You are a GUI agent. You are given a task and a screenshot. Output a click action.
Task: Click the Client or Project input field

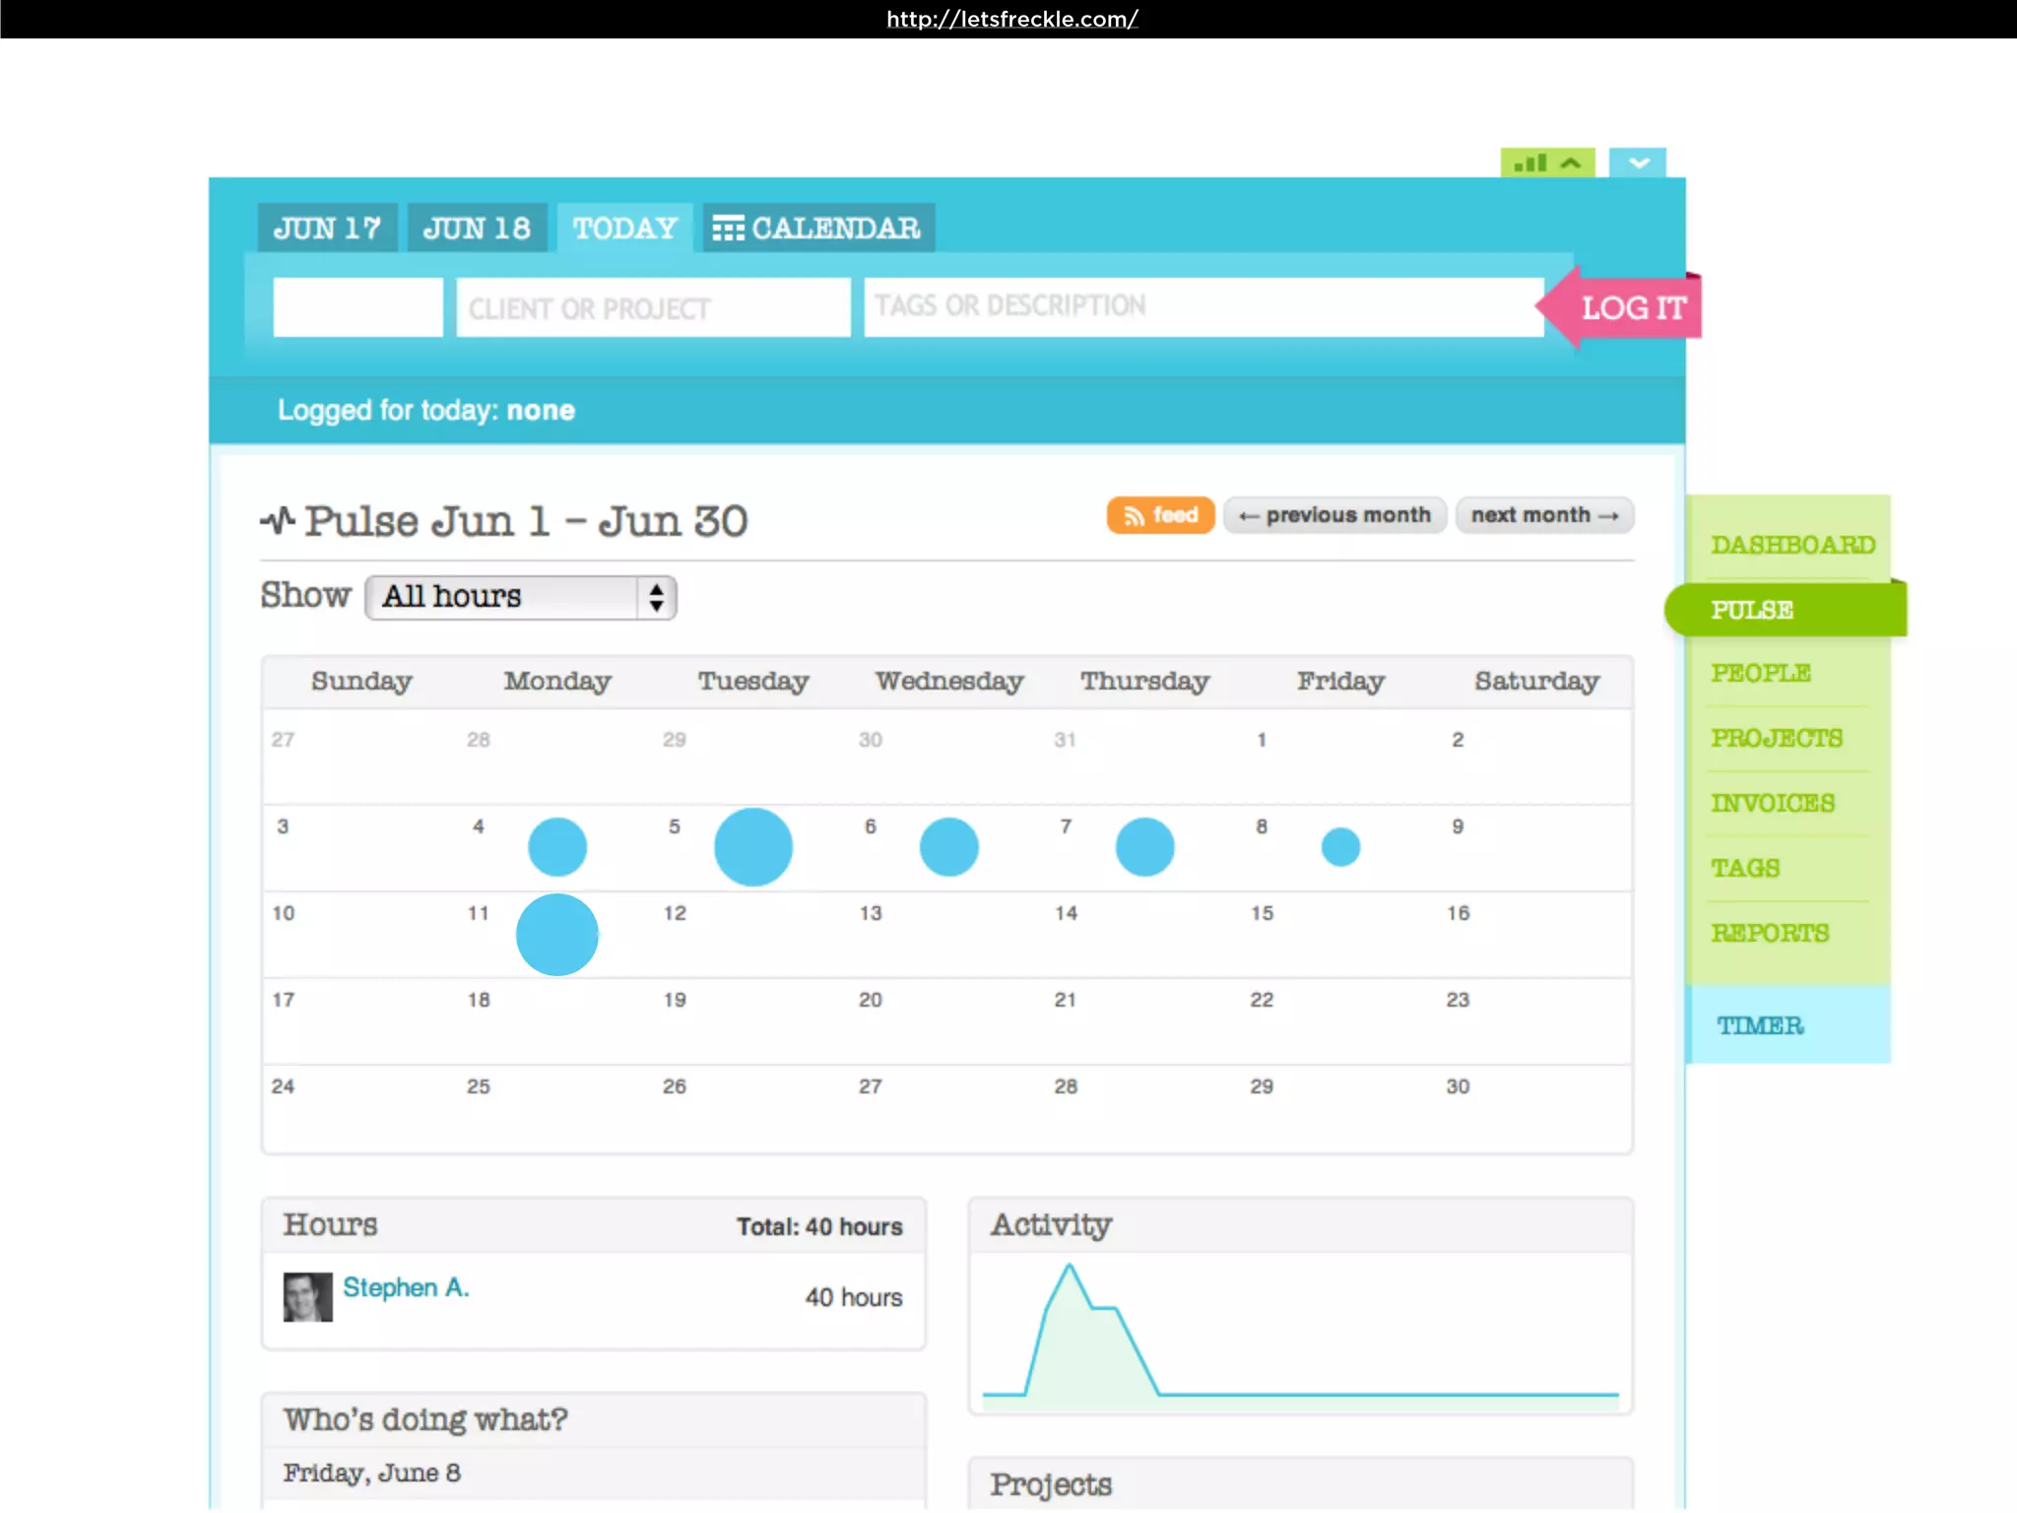point(653,308)
